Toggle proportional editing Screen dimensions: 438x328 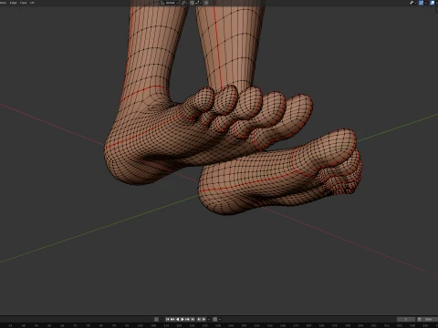(x=206, y=3)
